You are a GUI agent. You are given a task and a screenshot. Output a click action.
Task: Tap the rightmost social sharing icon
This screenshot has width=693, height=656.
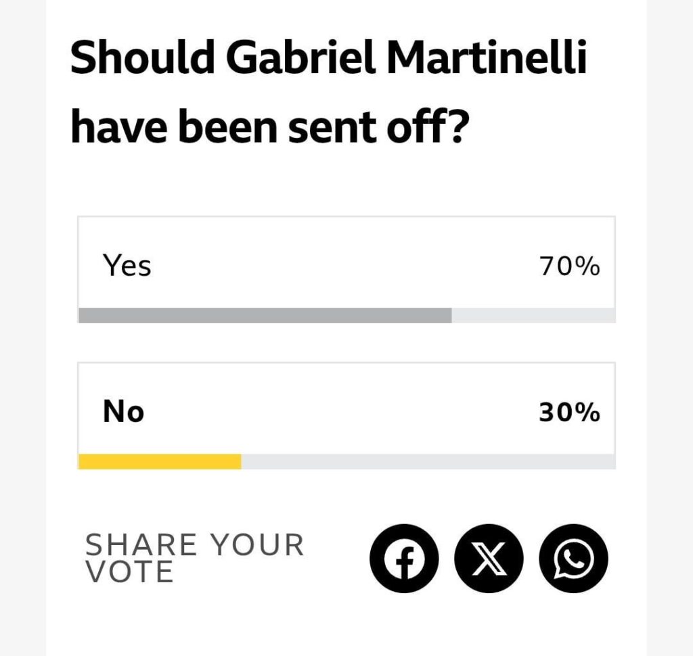coord(573,559)
